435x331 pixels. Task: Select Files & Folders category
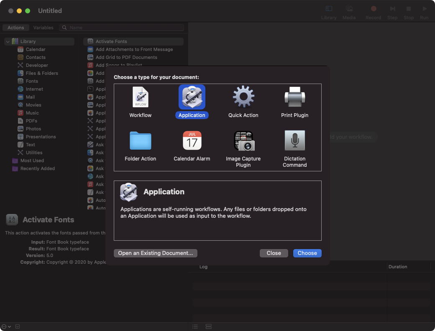tap(41, 73)
